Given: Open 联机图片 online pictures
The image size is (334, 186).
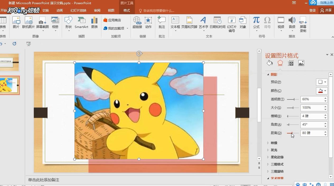Looking at the screenshot, I should point(29,23).
